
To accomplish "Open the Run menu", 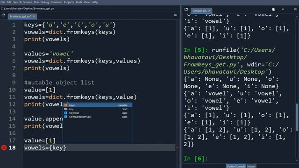I will tap(36, 2).
